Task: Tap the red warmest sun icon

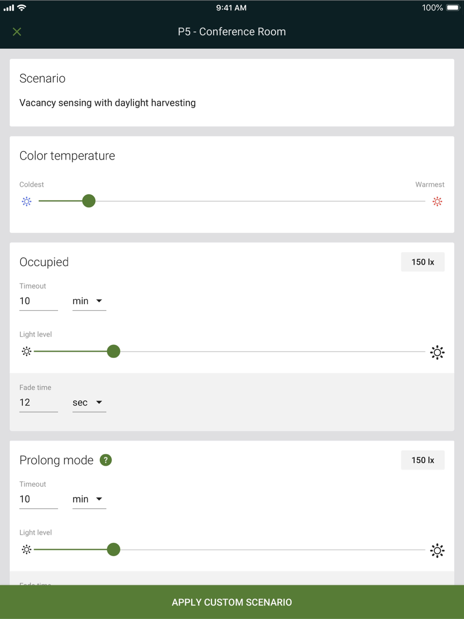Action: point(437,201)
